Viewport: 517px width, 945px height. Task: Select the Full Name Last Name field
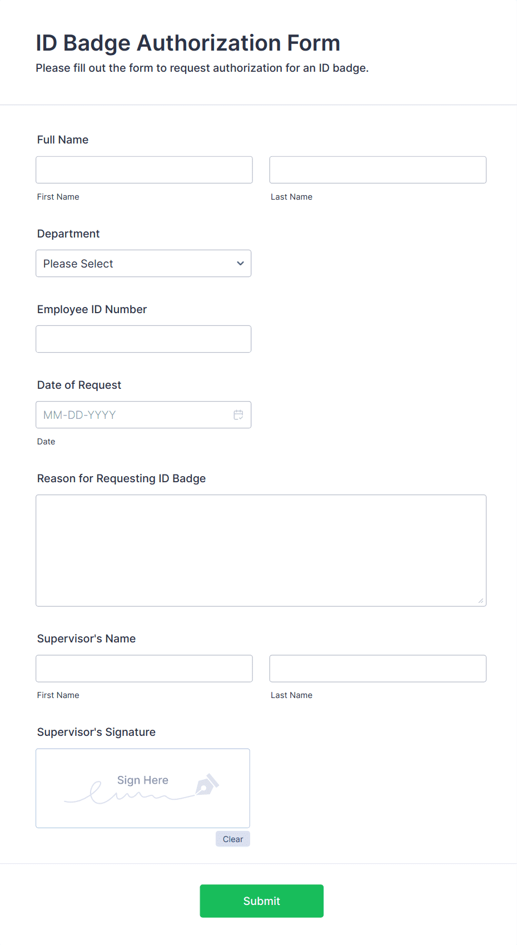coord(377,170)
